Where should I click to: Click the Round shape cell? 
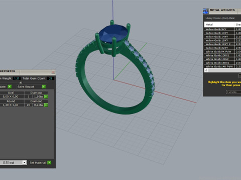(x=11, y=101)
